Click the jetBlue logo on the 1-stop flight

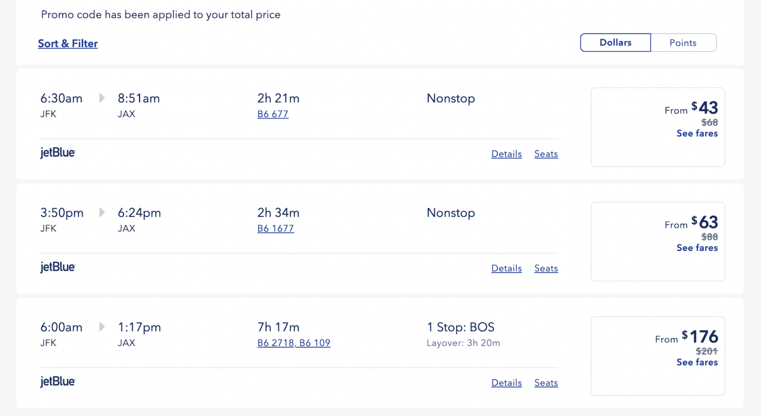pos(57,382)
